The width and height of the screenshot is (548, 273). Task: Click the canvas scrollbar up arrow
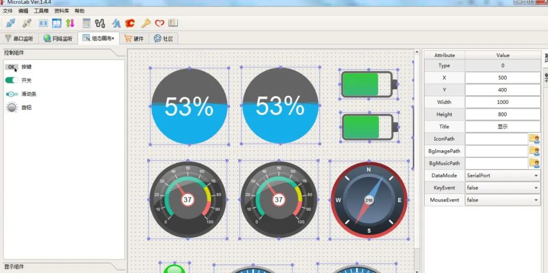coord(417,52)
